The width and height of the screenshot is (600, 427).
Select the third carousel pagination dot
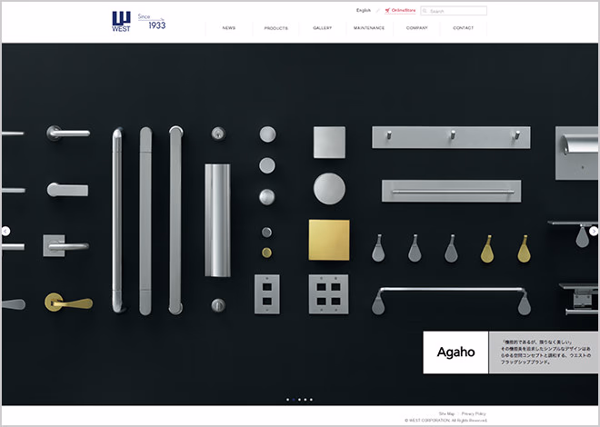click(304, 399)
